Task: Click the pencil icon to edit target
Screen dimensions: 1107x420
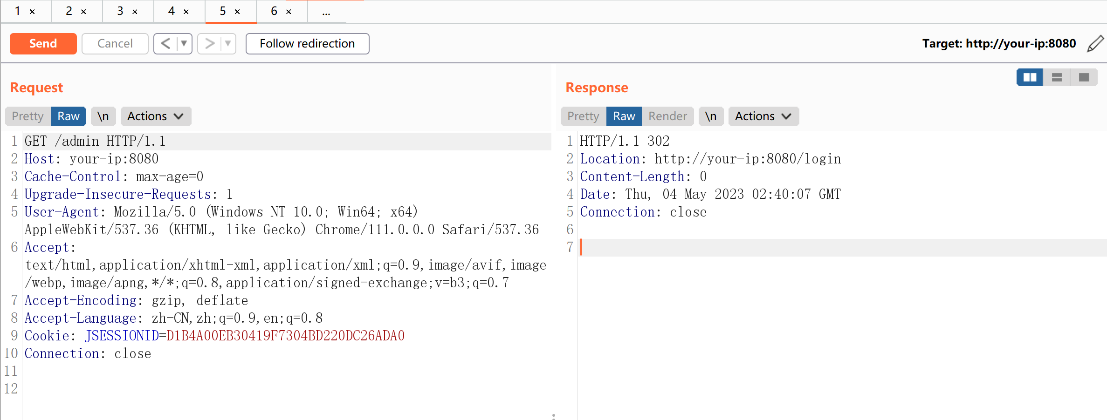Action: 1095,43
